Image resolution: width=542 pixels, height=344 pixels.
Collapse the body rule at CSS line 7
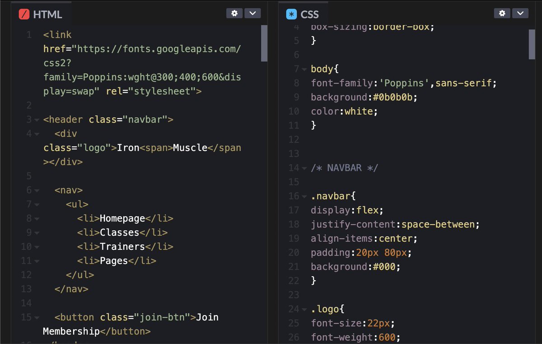coord(304,69)
